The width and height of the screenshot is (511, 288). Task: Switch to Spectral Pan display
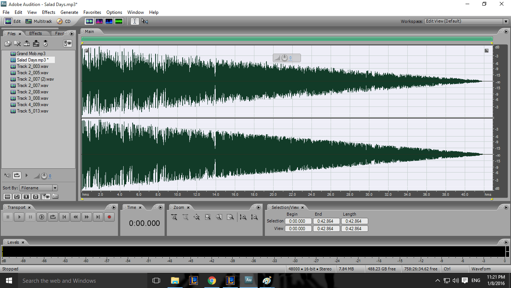click(x=109, y=21)
